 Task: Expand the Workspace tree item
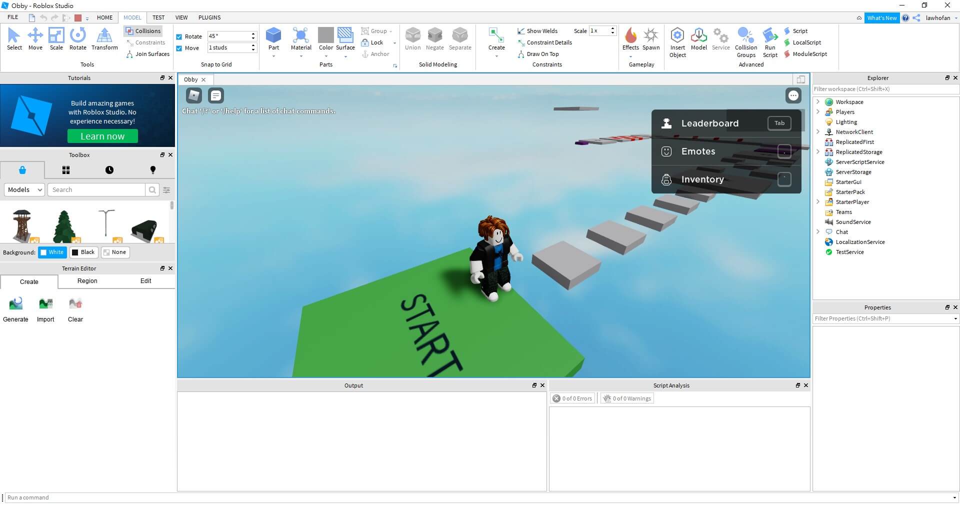[818, 101]
